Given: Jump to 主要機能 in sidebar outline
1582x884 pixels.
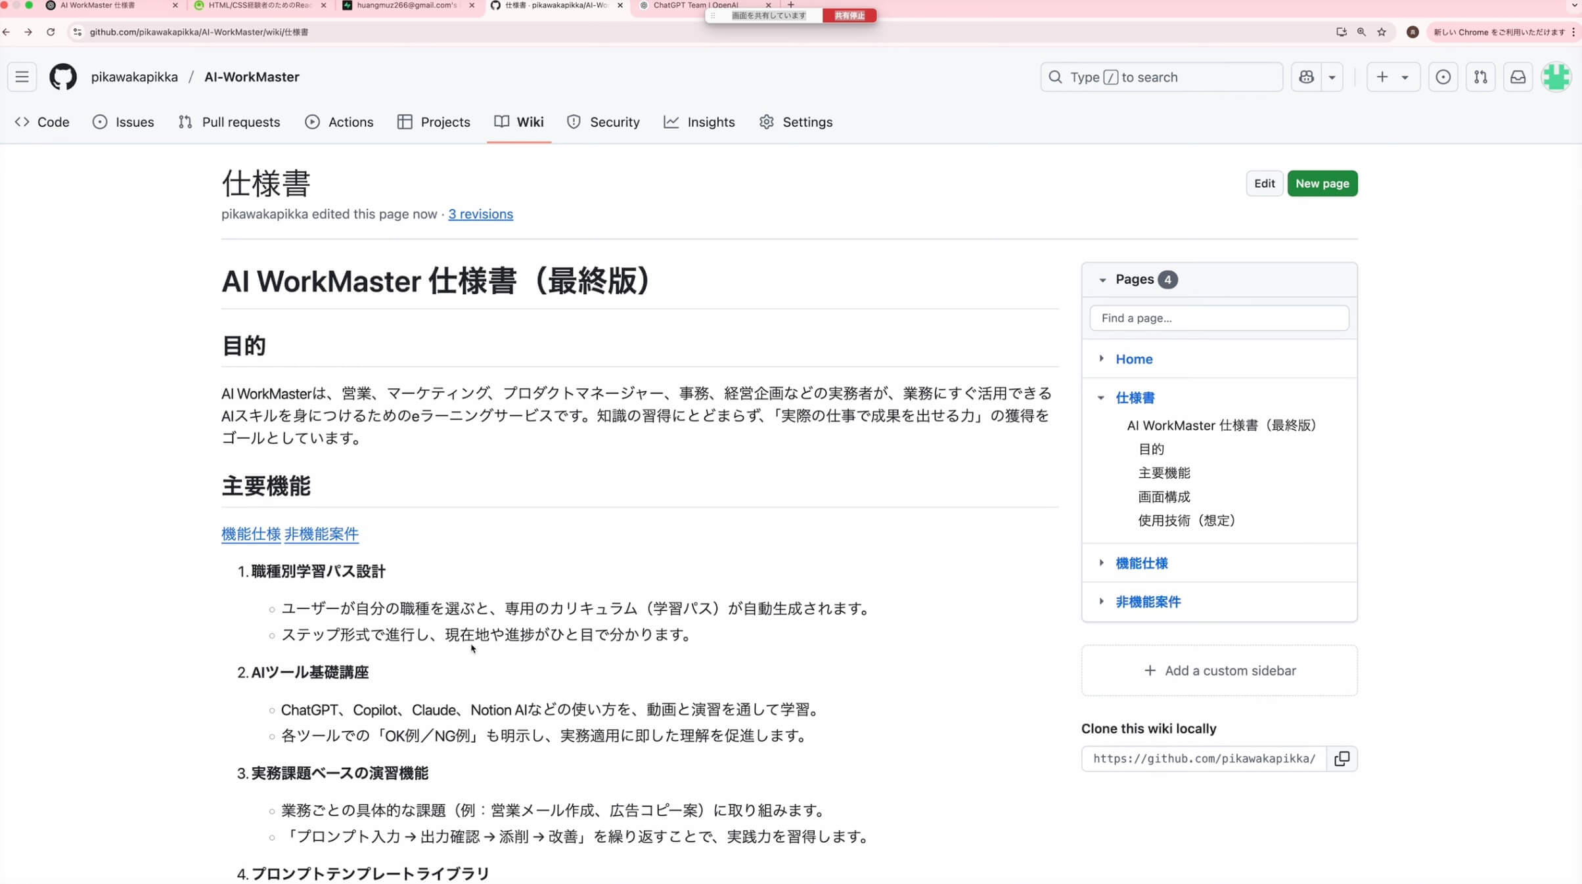Looking at the screenshot, I should click(x=1164, y=473).
